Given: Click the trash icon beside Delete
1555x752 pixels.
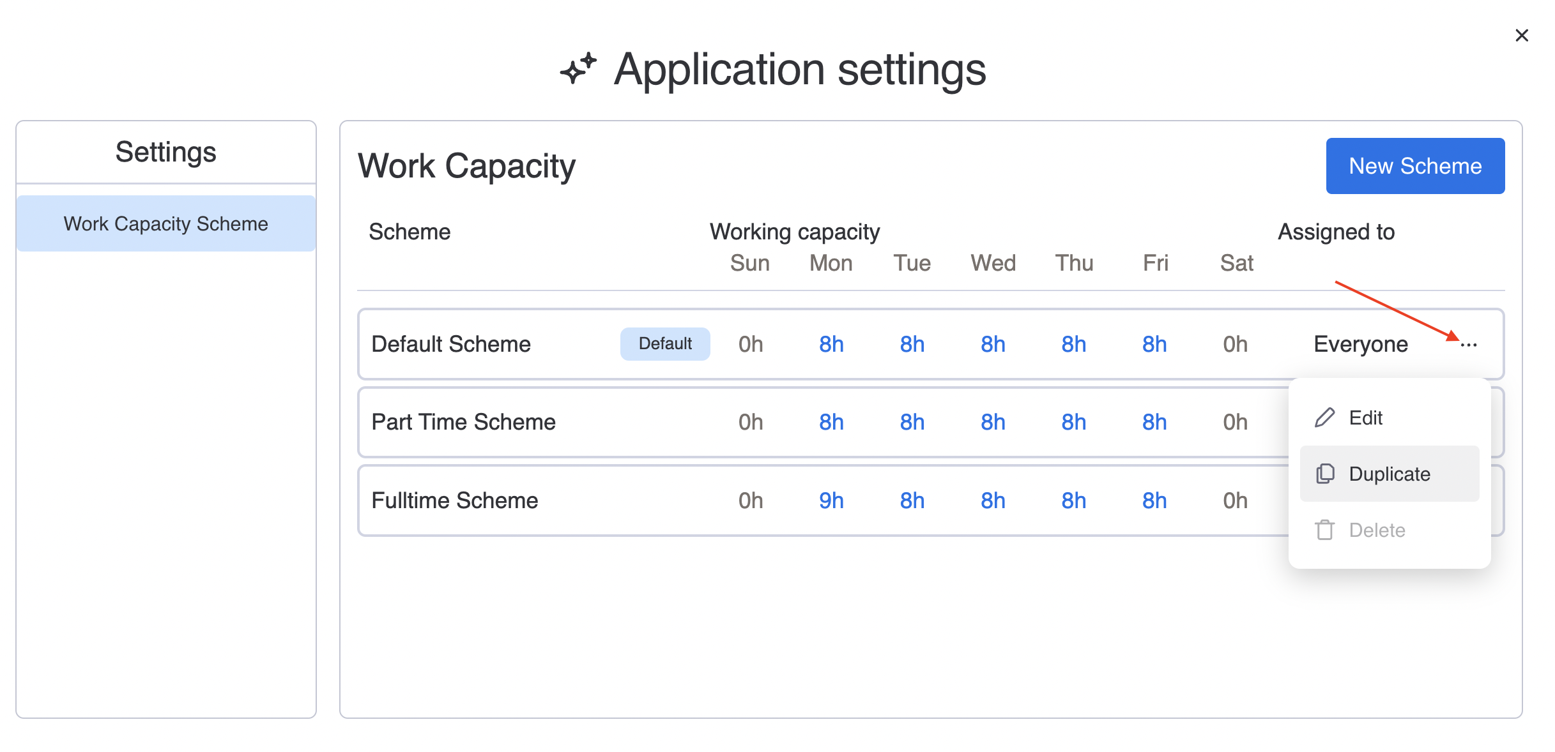Looking at the screenshot, I should pyautogui.click(x=1324, y=529).
